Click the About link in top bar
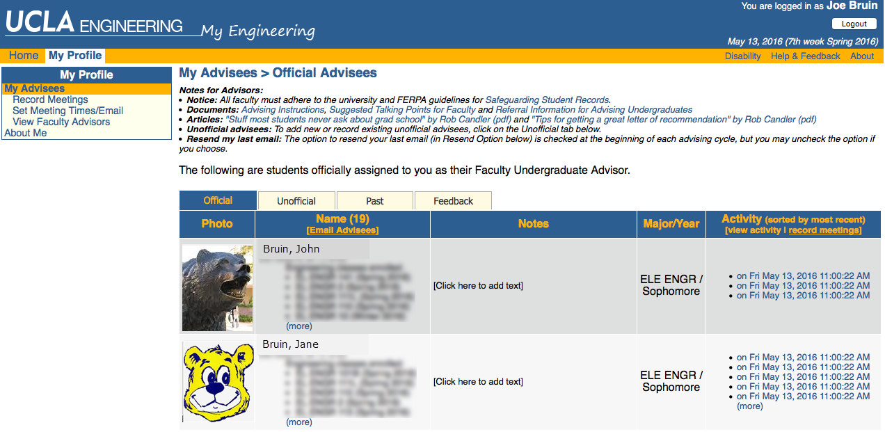The image size is (885, 432). [862, 56]
